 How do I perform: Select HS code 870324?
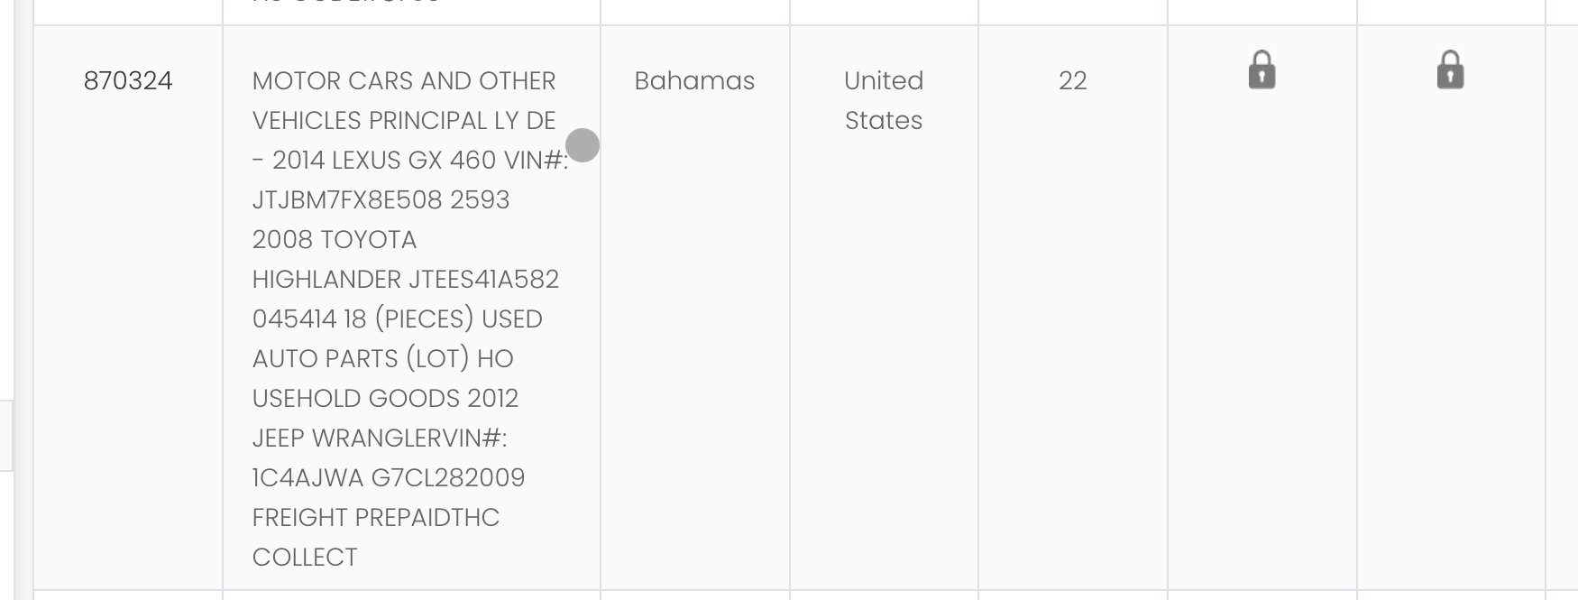coord(128,81)
